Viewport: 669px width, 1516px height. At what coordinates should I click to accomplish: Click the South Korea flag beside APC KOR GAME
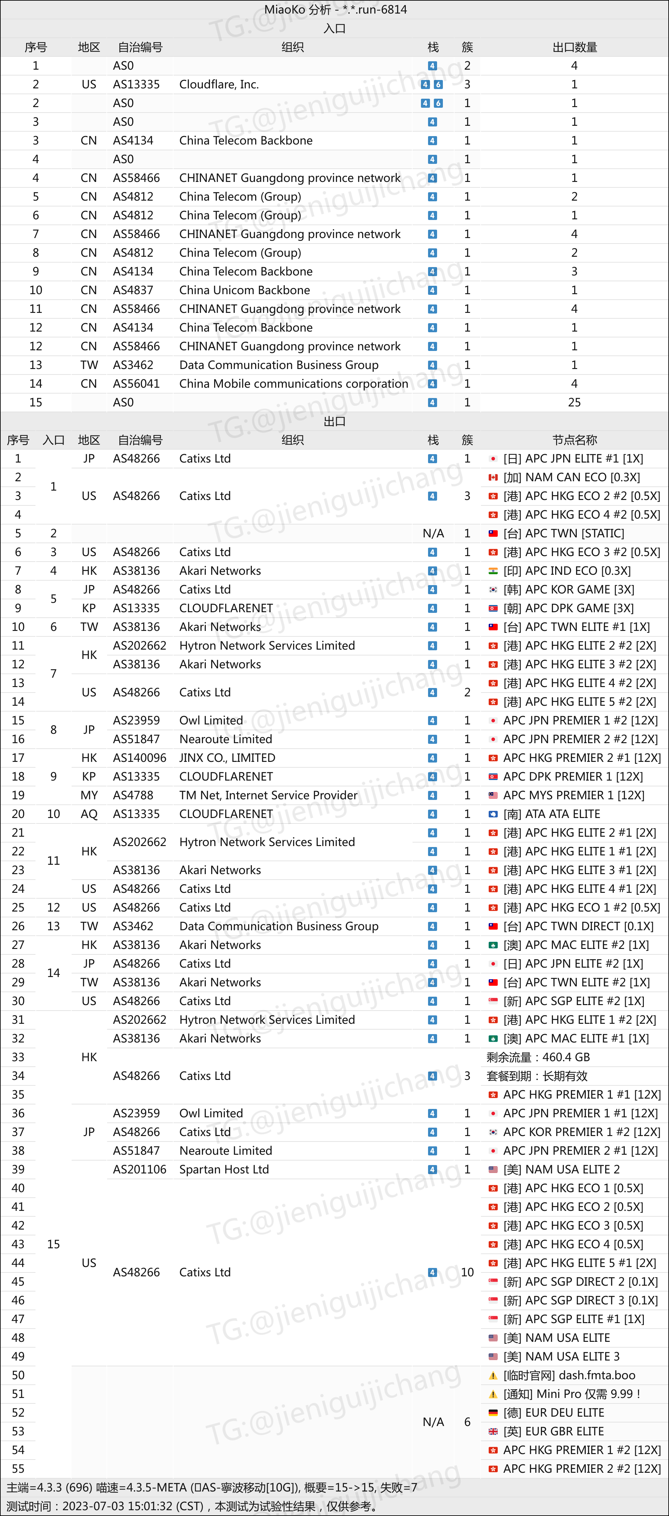pyautogui.click(x=493, y=590)
